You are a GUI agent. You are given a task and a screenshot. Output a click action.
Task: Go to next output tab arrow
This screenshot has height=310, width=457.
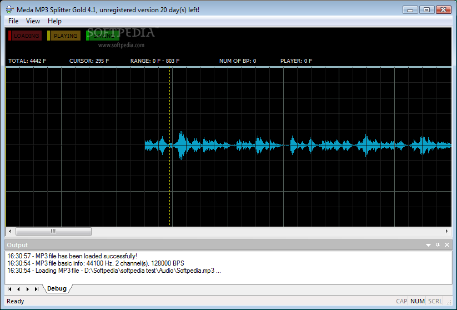point(27,289)
